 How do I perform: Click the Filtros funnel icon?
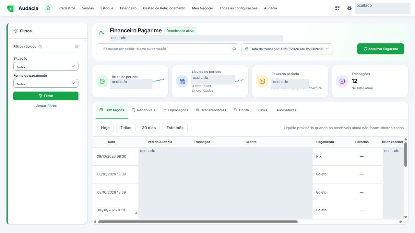click(x=16, y=31)
